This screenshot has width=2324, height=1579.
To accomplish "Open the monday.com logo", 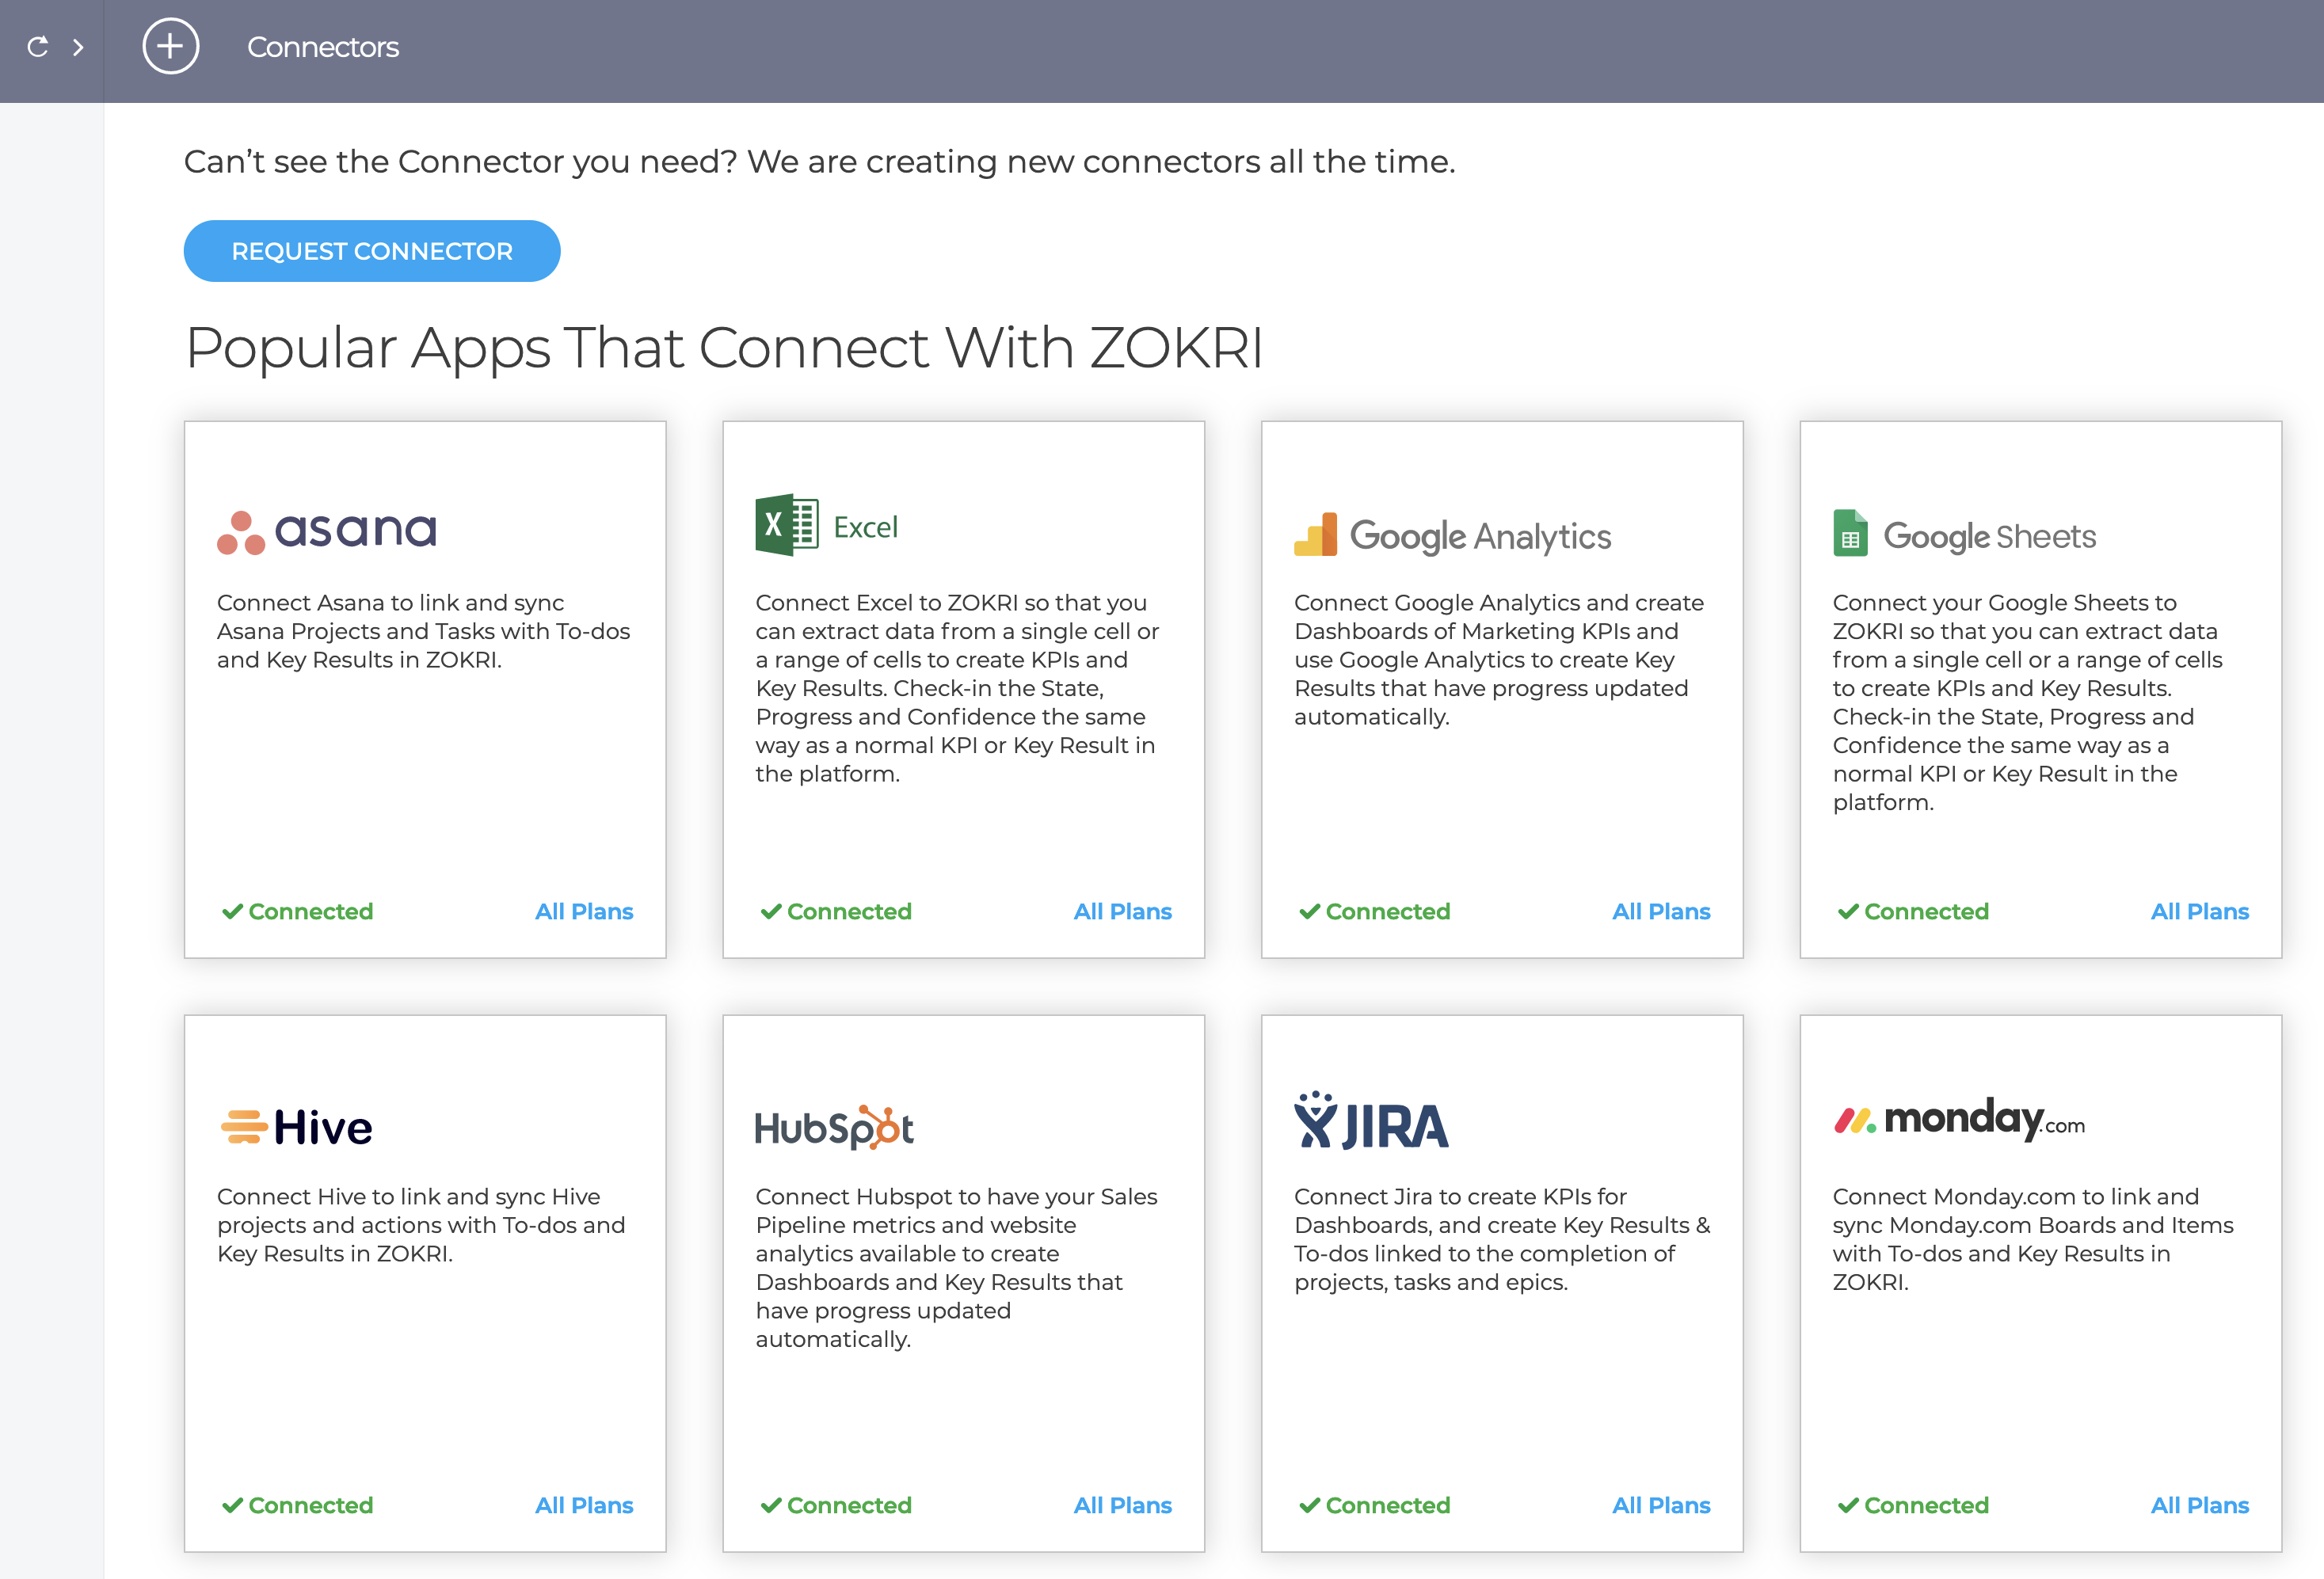I will (1959, 1119).
